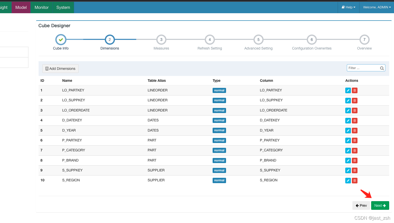Select step 2 Dimensions circle
394x223 pixels.
(x=110, y=40)
